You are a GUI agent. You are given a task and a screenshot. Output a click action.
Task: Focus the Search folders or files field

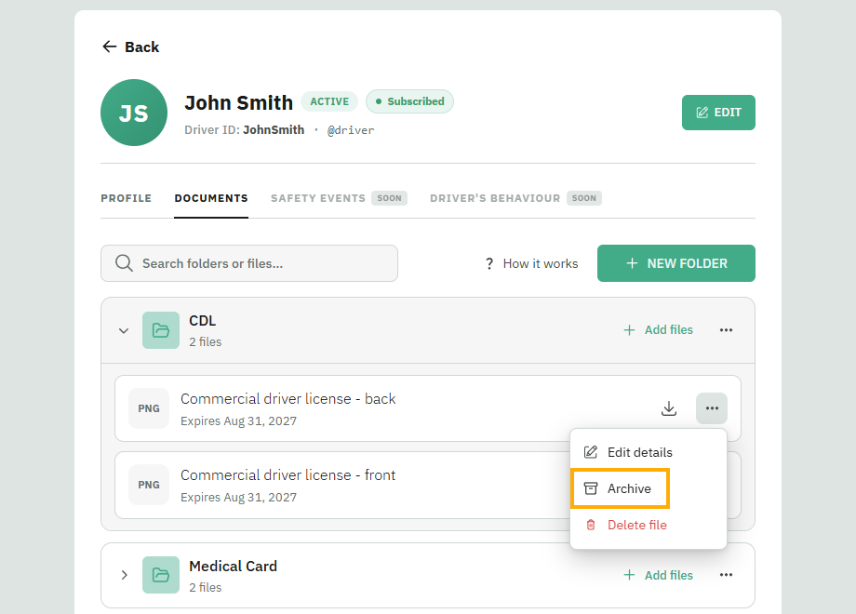click(x=249, y=263)
